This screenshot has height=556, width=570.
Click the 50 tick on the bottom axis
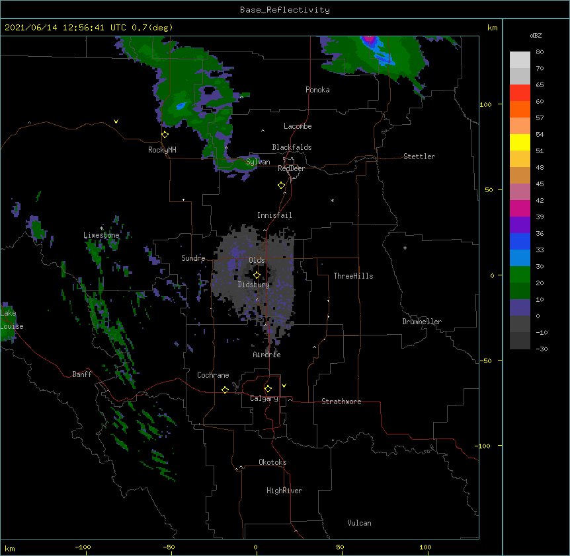click(340, 547)
